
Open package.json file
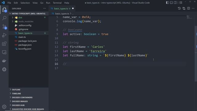click(x=28, y=45)
